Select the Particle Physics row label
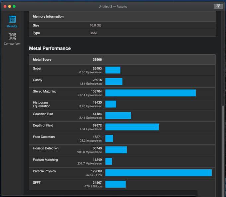The image size is (226, 197). tap(44, 171)
